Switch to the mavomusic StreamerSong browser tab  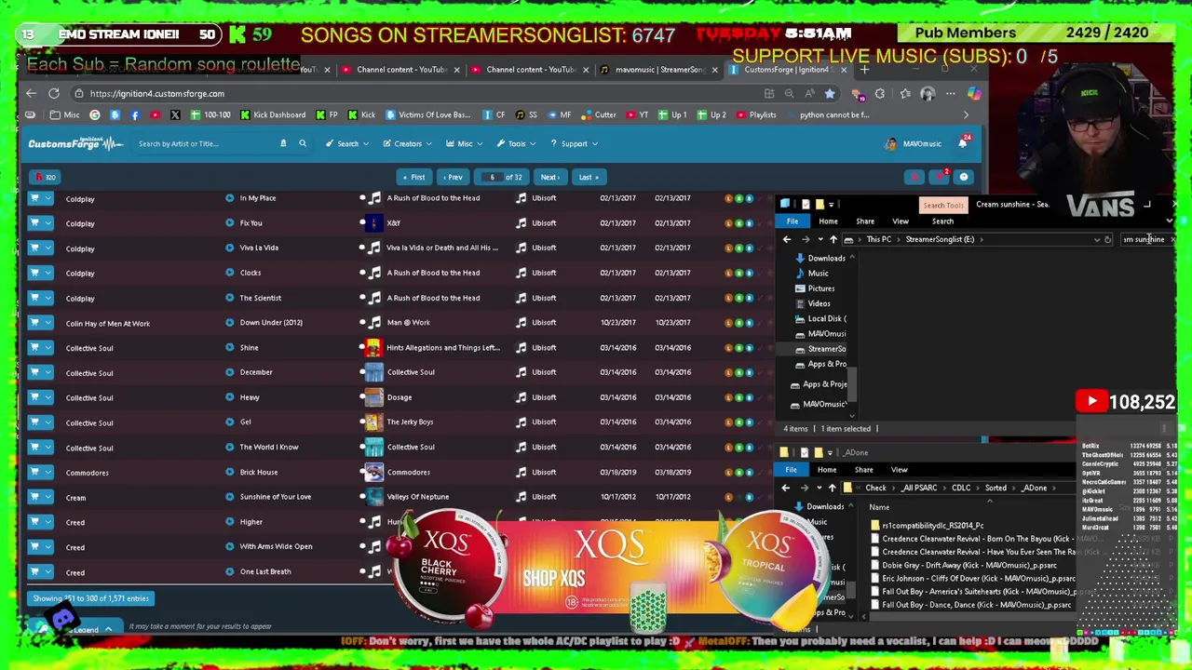[660, 70]
